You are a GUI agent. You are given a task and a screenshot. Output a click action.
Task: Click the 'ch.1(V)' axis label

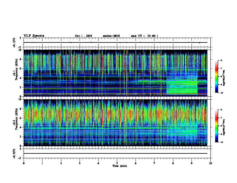pos(14,42)
